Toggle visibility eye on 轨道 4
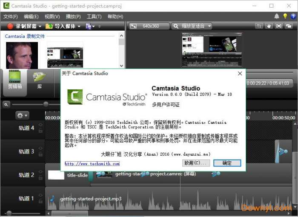 pos(40,125)
